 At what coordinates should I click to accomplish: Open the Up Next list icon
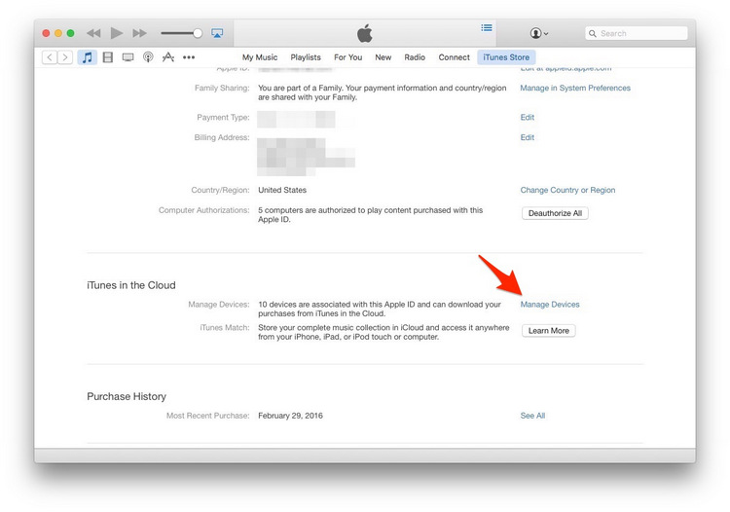(487, 28)
